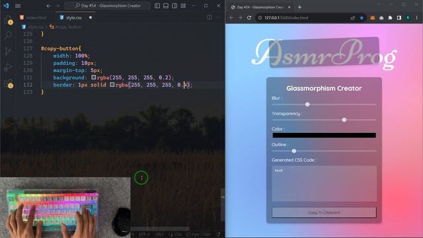Click the #copy-button selector on line 127
This screenshot has width=423, height=238.
pyautogui.click(x=61, y=48)
